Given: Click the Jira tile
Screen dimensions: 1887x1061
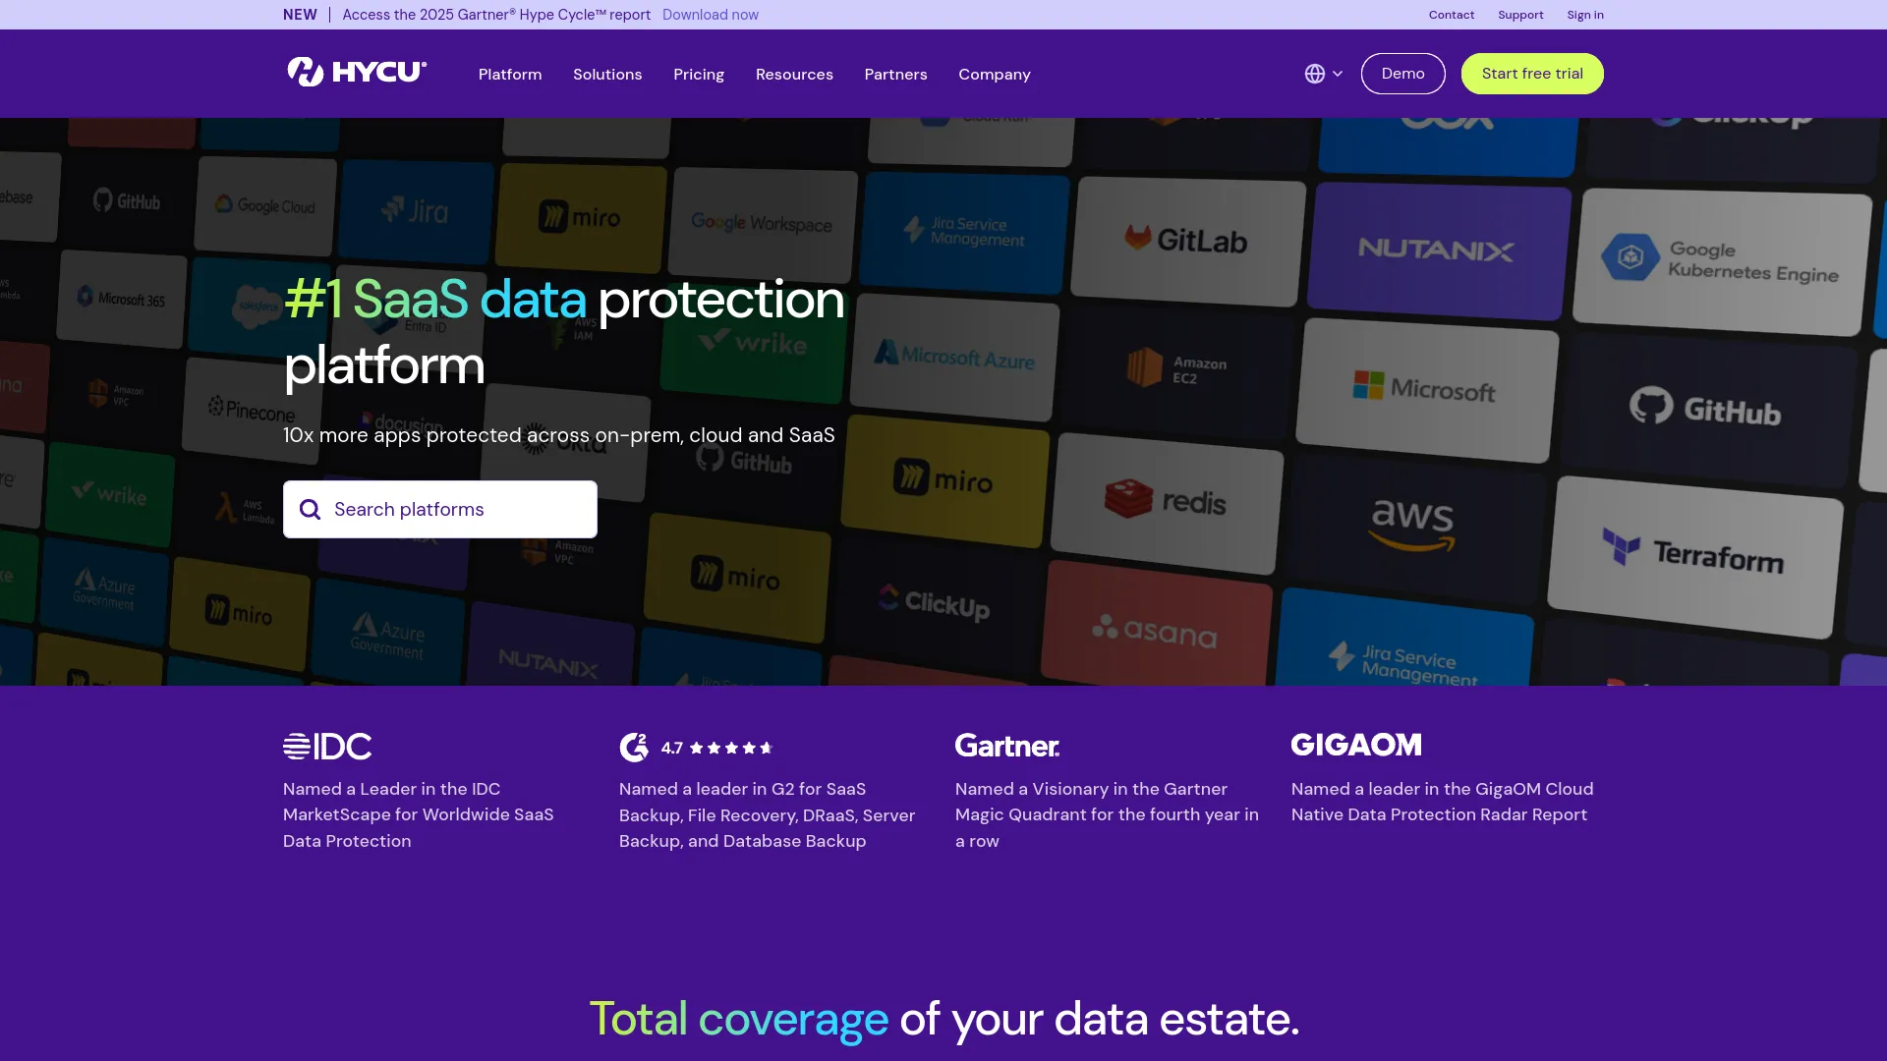Looking at the screenshot, I should pos(416,210).
